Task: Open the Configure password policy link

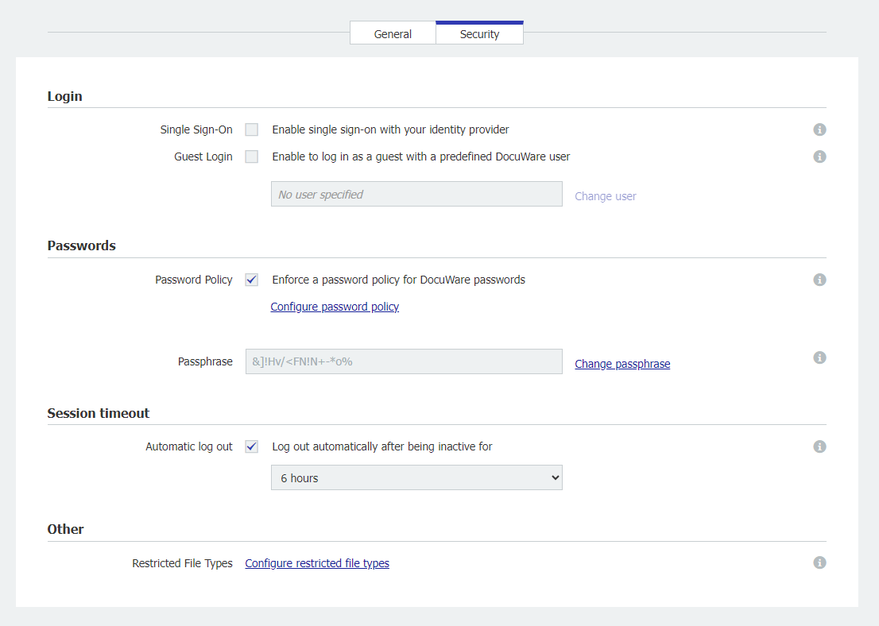Action: (335, 307)
